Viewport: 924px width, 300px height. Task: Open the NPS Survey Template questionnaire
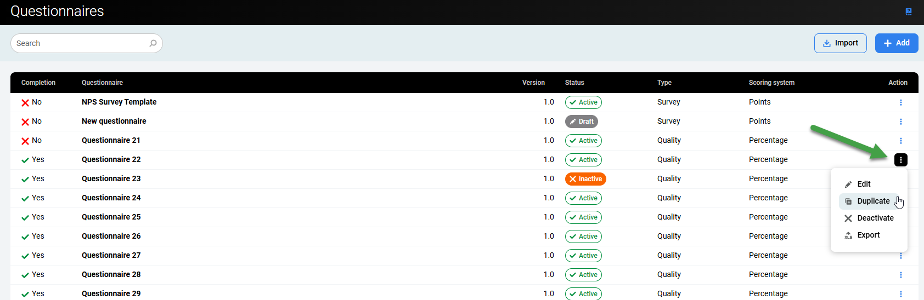119,102
